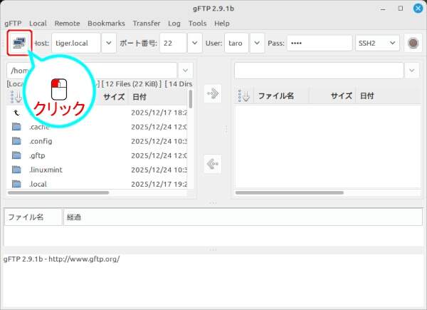Open the Tools menu
Image resolution: width=427 pixels, height=310 pixels.
point(198,24)
